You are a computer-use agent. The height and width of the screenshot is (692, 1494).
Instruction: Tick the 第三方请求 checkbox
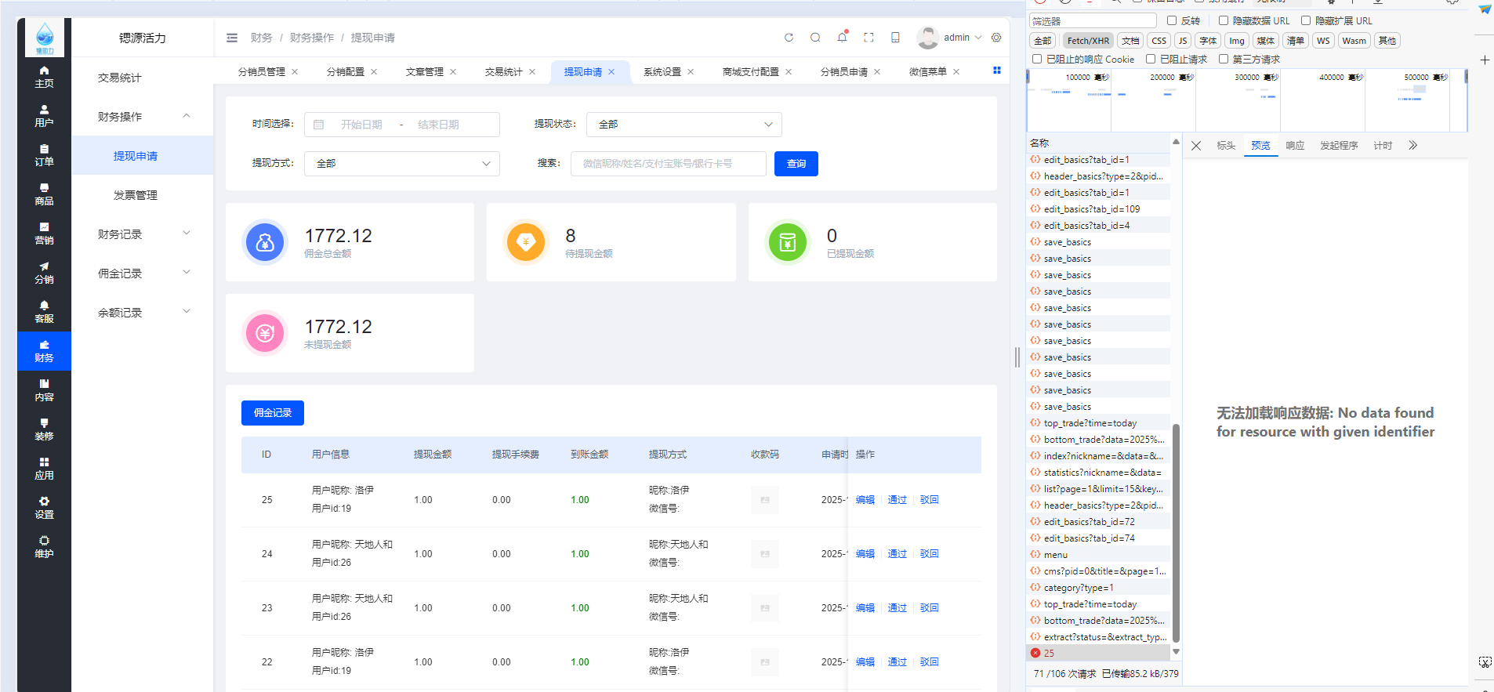pos(1224,60)
